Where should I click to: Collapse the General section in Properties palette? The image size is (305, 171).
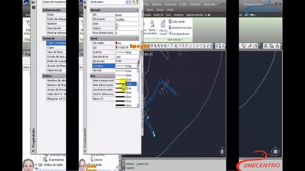click(137, 38)
